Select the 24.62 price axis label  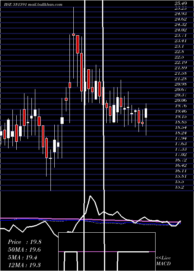coord(181,19)
